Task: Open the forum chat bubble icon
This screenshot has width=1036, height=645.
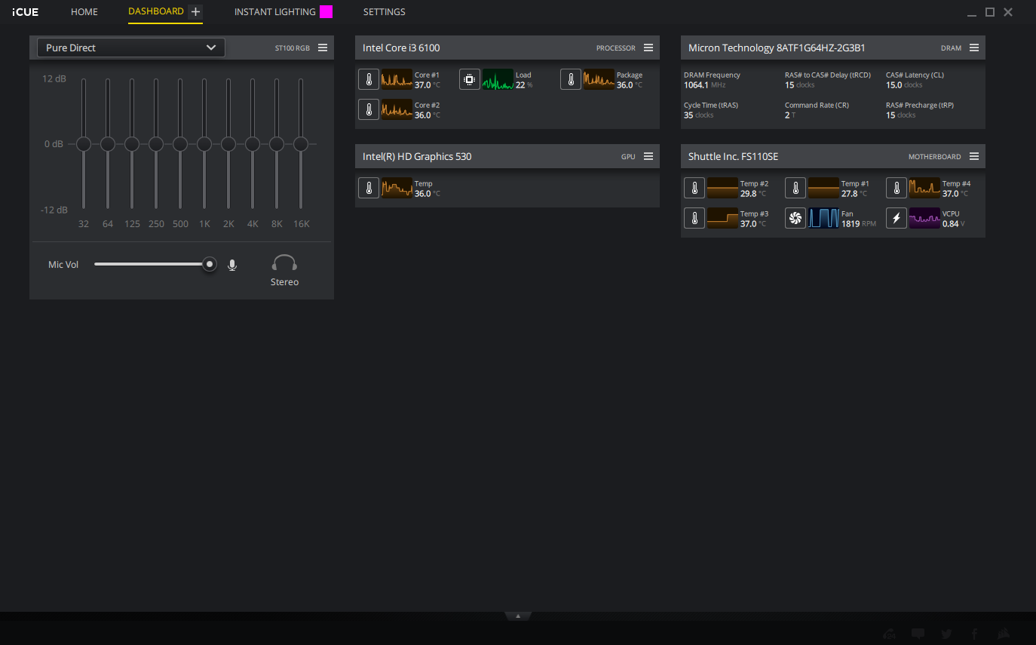Action: pyautogui.click(x=918, y=634)
